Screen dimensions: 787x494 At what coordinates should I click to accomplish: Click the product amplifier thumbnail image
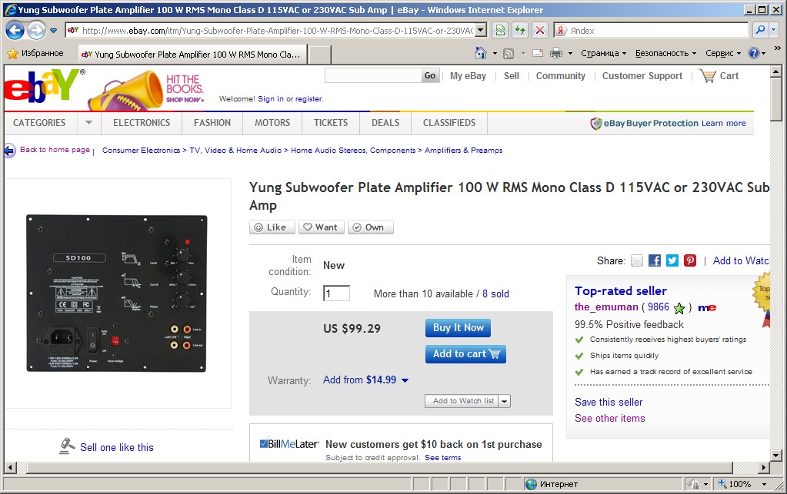coord(116,293)
